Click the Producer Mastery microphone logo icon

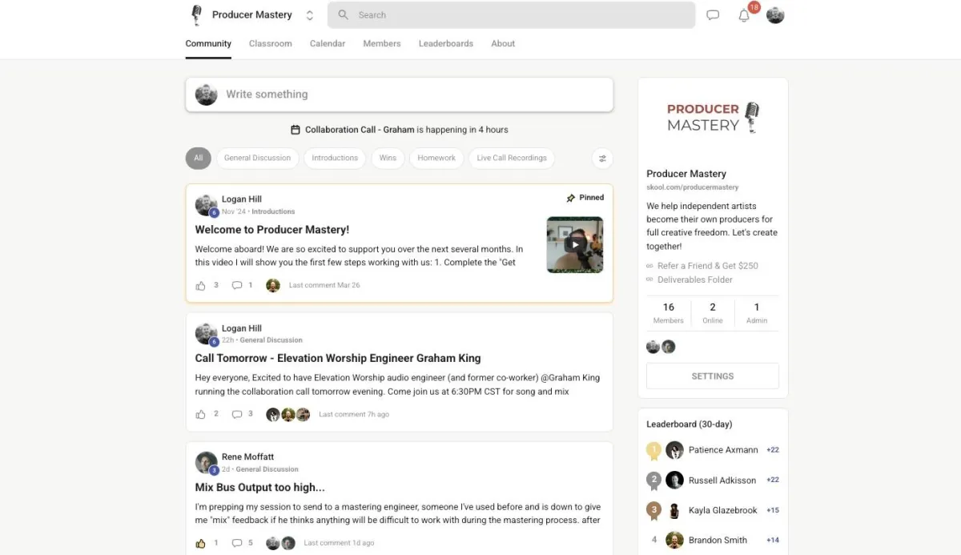[x=196, y=15]
